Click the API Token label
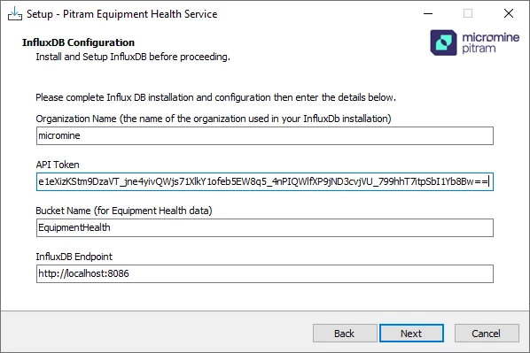The width and height of the screenshot is (530, 353). click(58, 165)
